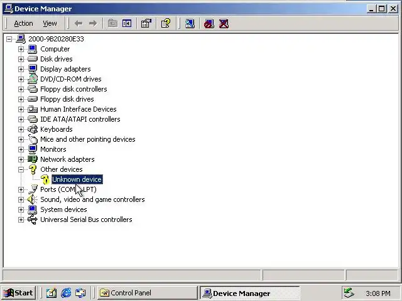Expand the DVD/CD-ROM drives category
402x301 pixels.
(x=21, y=79)
